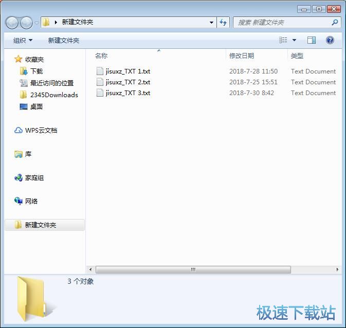Click the 收藏夹 star icon
This screenshot has width=346, height=328.
[19, 59]
